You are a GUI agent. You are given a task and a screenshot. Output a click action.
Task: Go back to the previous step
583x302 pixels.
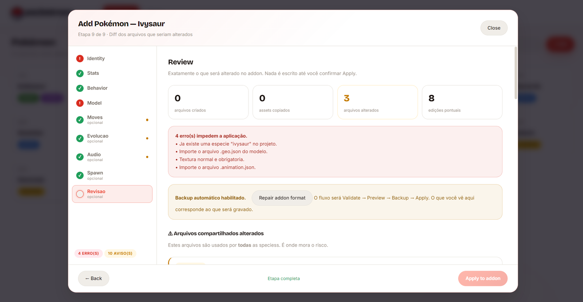click(x=94, y=278)
